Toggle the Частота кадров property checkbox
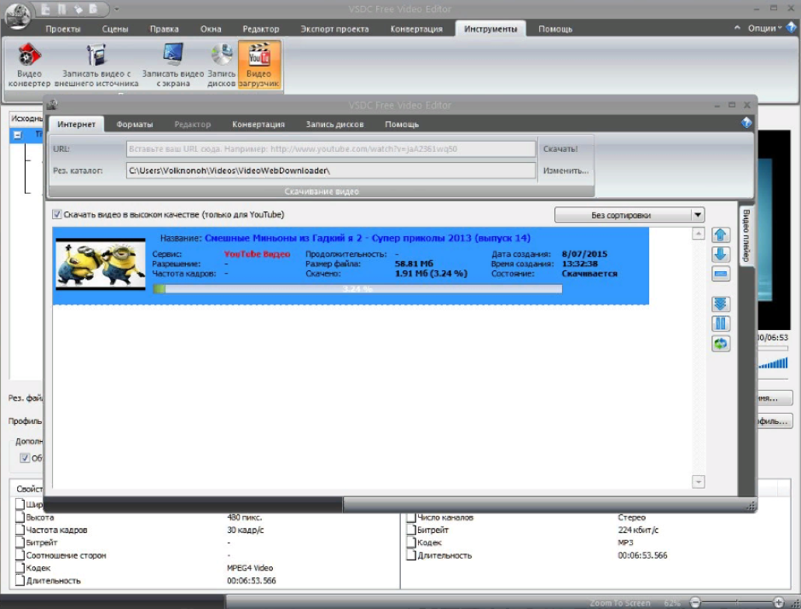This screenshot has width=801, height=609. [x=20, y=530]
